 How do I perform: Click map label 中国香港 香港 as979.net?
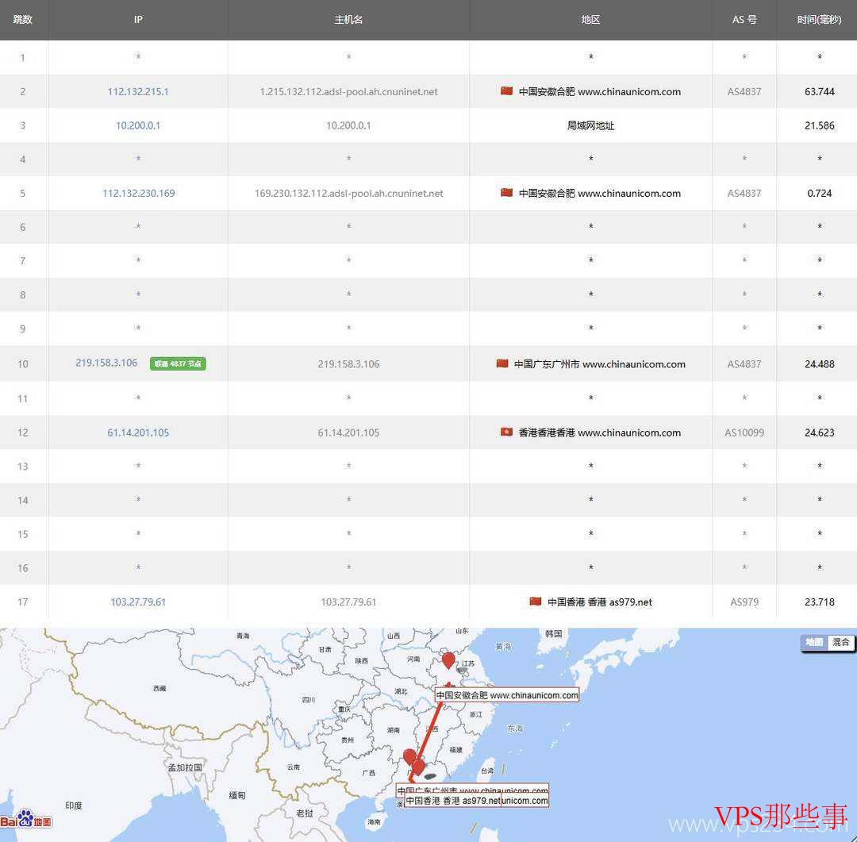(452, 801)
